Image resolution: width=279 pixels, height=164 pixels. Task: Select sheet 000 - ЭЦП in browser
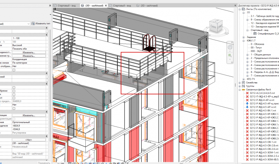click(x=256, y=51)
